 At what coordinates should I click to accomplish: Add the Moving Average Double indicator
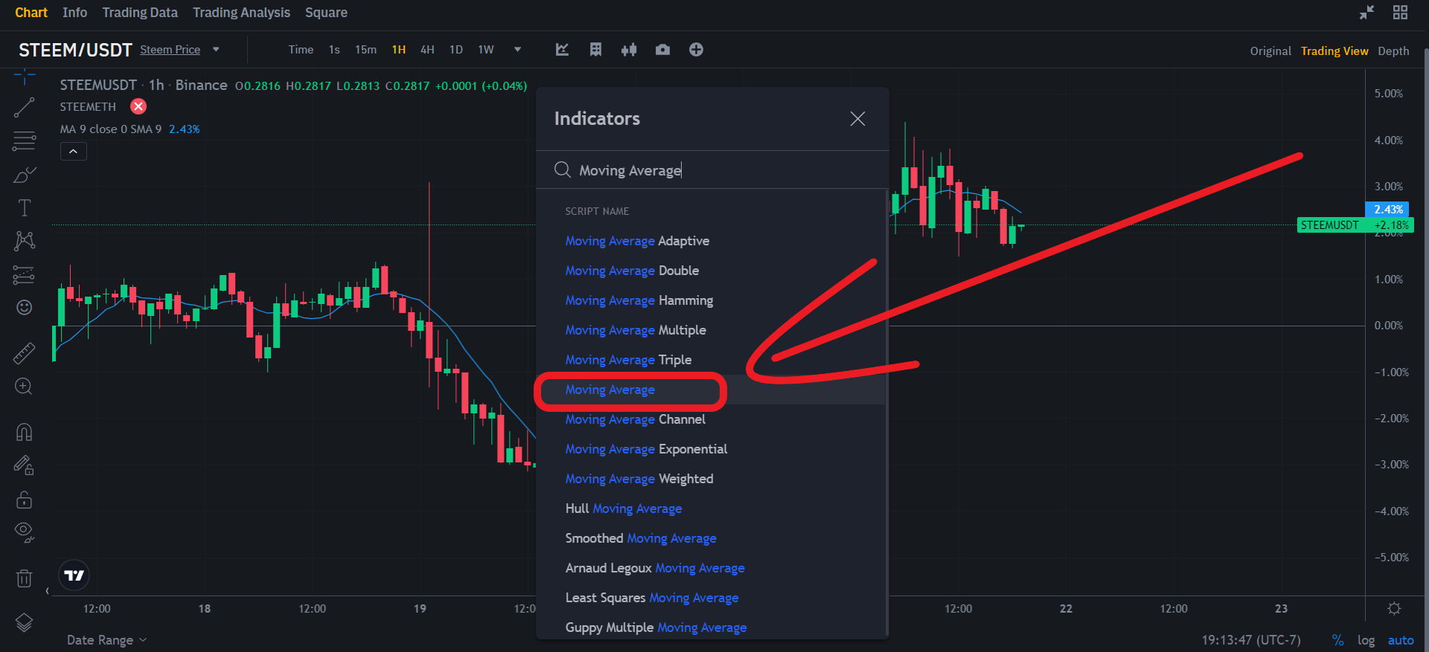point(632,271)
